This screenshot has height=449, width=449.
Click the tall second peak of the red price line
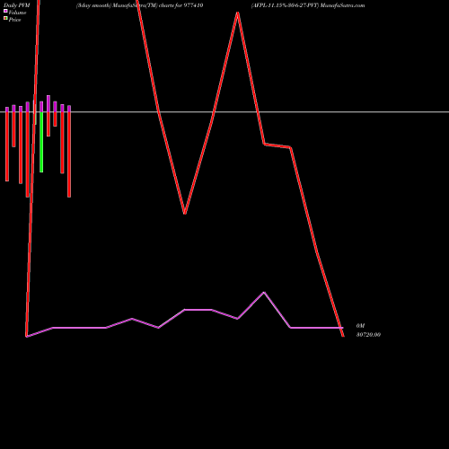[x=237, y=13]
